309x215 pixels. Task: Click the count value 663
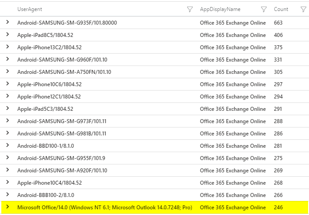(x=278, y=23)
